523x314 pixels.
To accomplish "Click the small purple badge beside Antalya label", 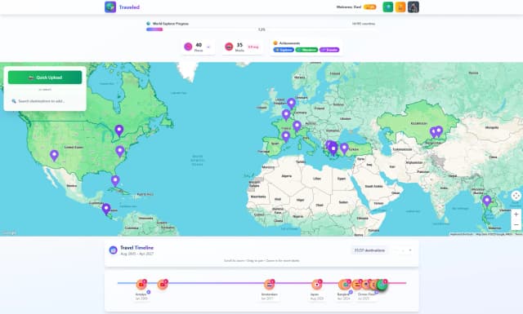I will (149, 292).
